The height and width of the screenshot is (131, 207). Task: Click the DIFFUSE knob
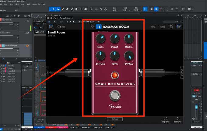click(x=100, y=55)
